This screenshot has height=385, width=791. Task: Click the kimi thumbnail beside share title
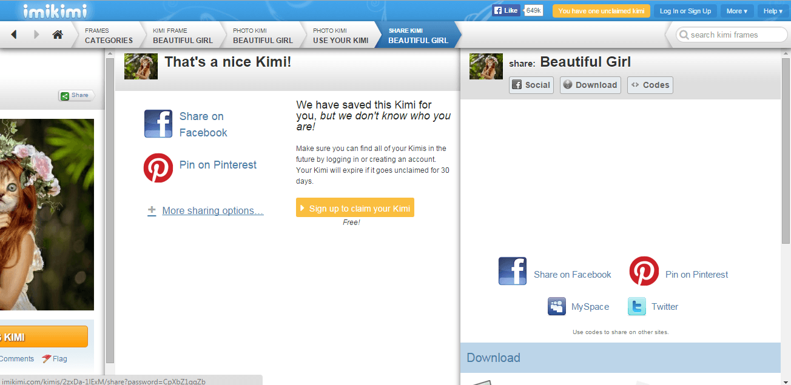[x=486, y=66]
